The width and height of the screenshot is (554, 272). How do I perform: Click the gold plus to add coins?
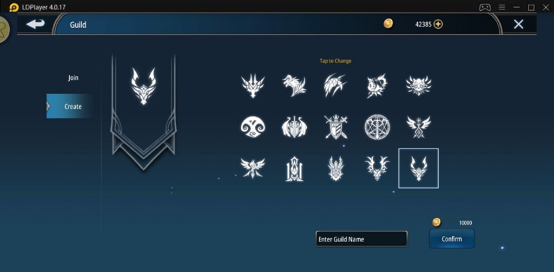pyautogui.click(x=438, y=24)
